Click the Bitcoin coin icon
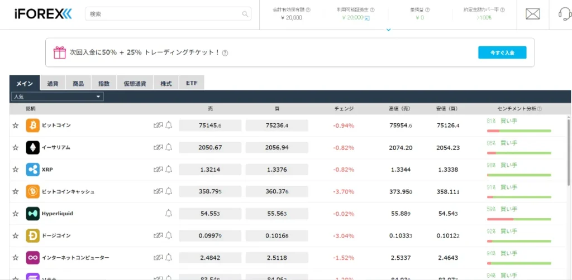This screenshot has width=572, height=280. click(33, 125)
